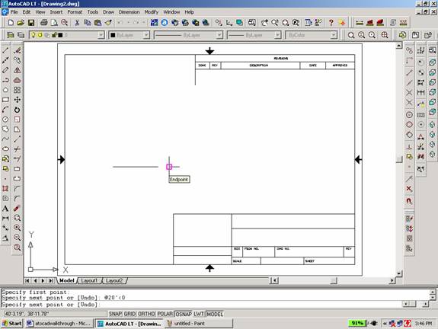438x329 pixels.
Task: Select the Line tool in Draw toolbar
Action: coord(5,50)
